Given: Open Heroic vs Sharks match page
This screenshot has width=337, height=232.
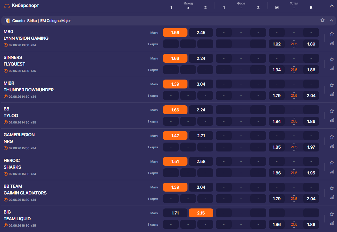Looking at the screenshot, I should click(x=12, y=164).
